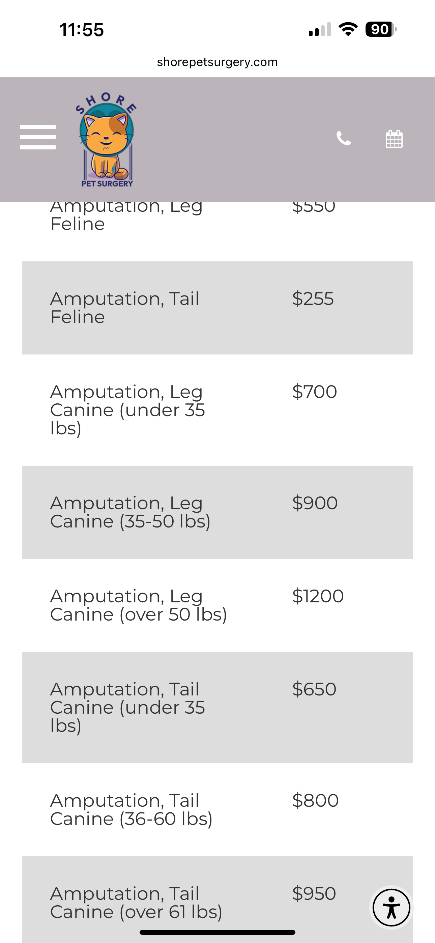Image resolution: width=435 pixels, height=943 pixels.
Task: Open the hamburger navigation menu
Action: point(38,137)
